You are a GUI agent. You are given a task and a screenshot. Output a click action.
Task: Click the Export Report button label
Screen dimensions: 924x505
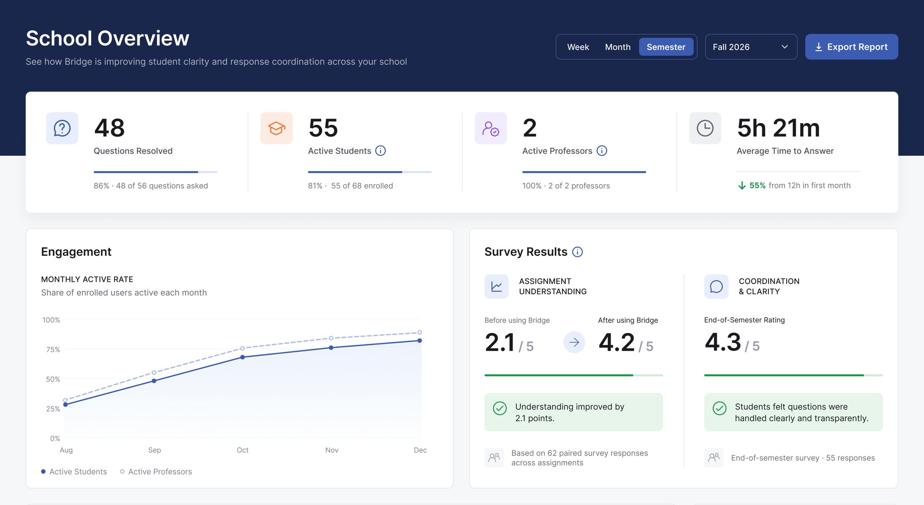pyautogui.click(x=857, y=47)
